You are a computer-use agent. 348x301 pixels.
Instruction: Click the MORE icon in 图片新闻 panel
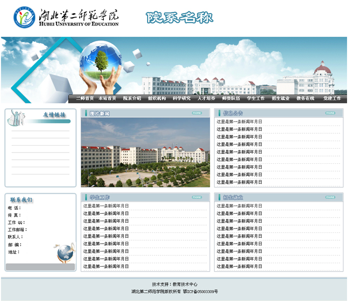pyautogui.click(x=197, y=113)
